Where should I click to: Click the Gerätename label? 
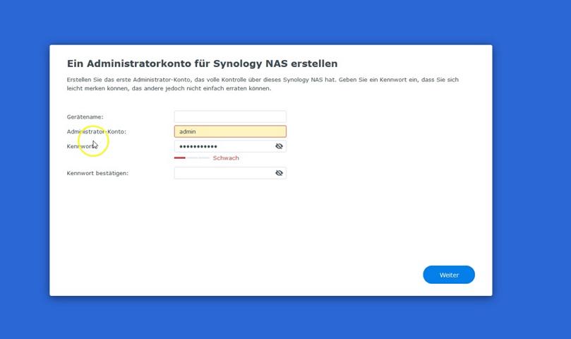pos(85,117)
